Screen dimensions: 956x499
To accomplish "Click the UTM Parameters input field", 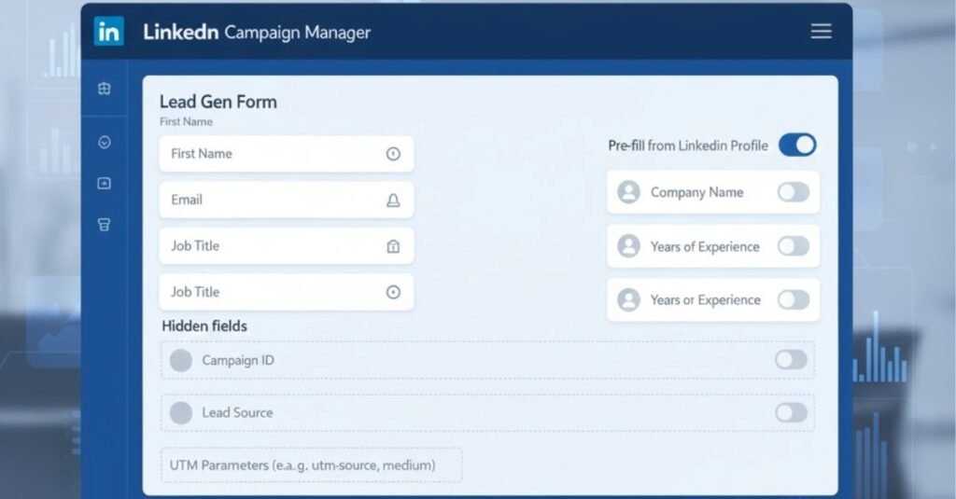I will point(311,464).
